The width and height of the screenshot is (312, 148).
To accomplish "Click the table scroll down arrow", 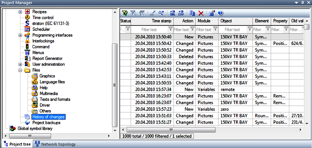I will pyautogui.click(x=307, y=123).
